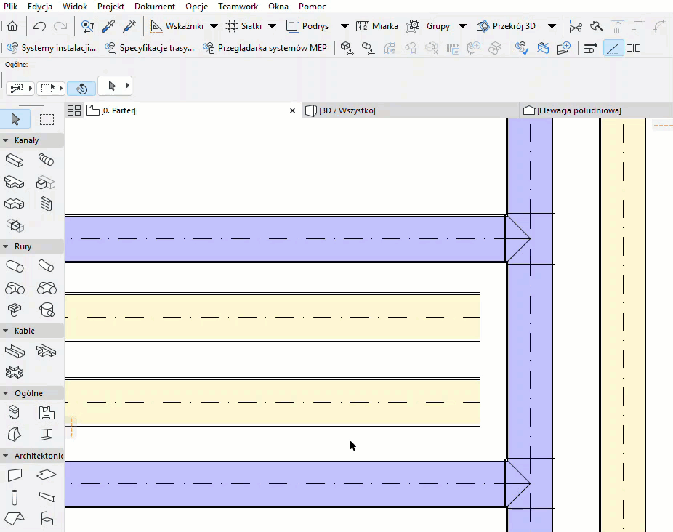This screenshot has height=532, width=673.
Task: Select the Arrow selection tool in toolbox
Action: [x=16, y=119]
